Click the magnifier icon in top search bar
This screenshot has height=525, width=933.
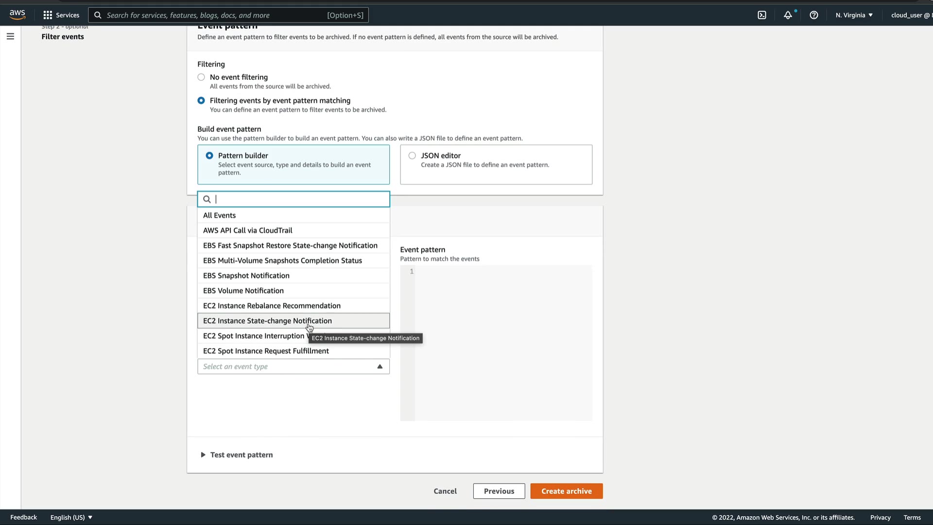point(98,15)
